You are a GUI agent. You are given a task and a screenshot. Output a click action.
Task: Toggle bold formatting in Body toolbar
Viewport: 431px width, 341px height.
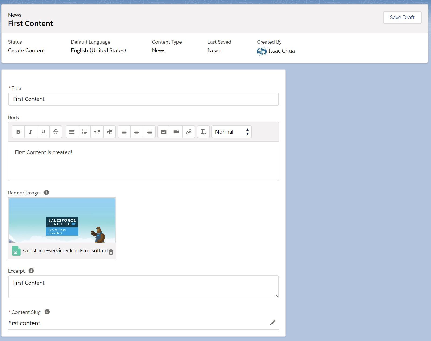[18, 132]
